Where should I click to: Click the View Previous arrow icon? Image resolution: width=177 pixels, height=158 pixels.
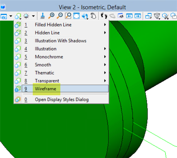129,16
